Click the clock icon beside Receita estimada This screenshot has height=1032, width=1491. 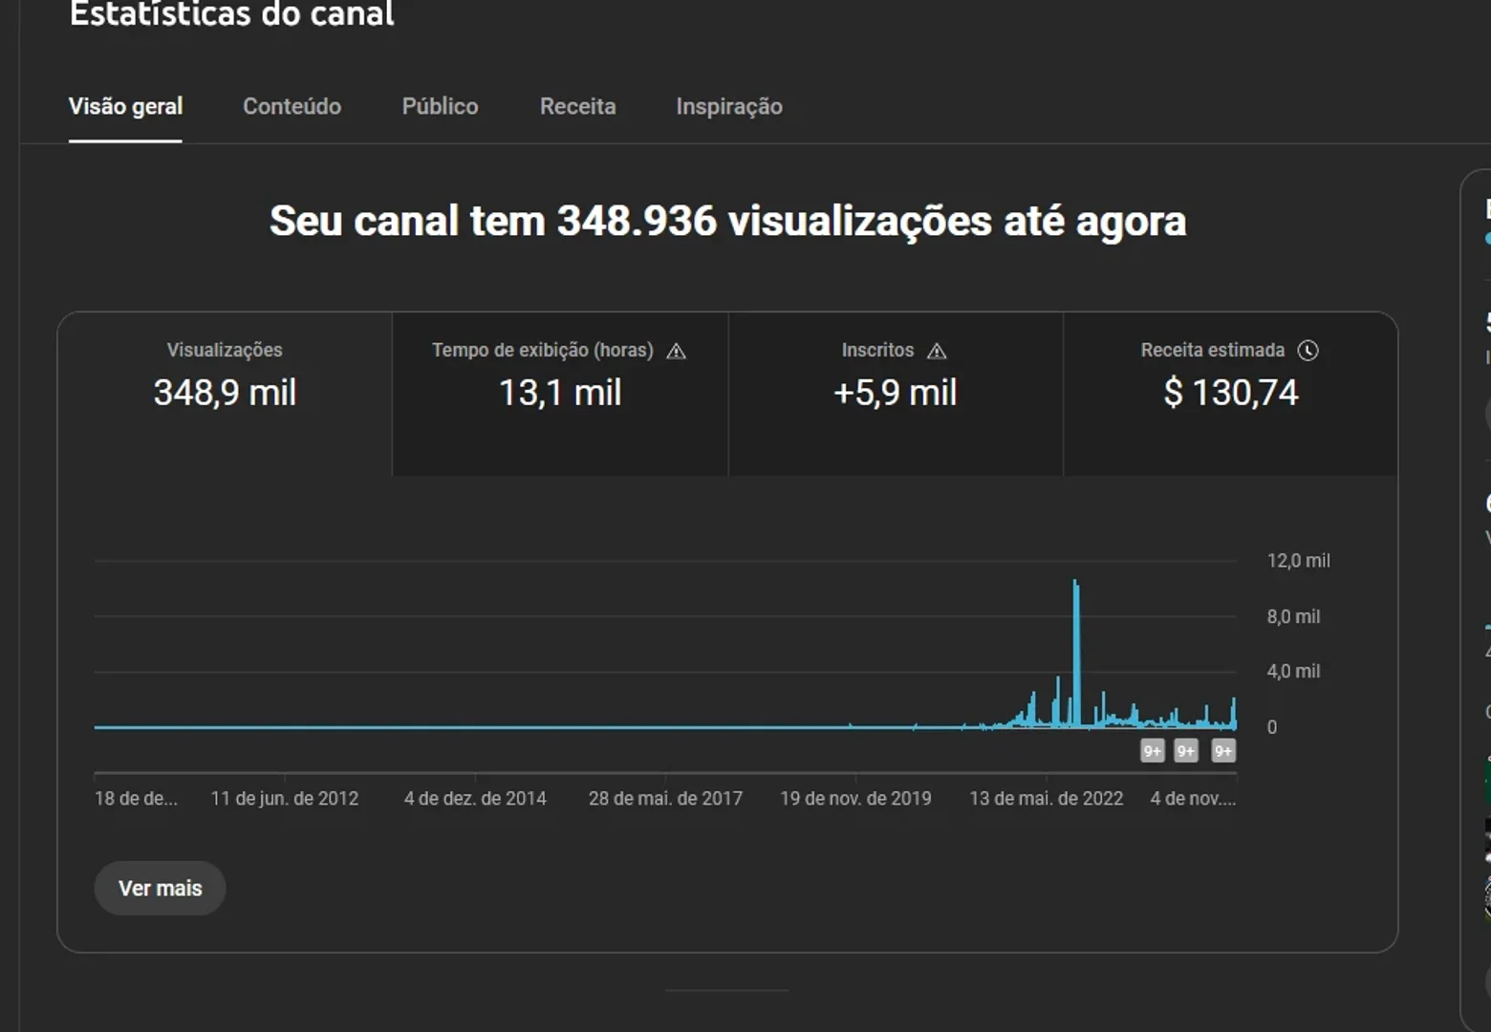1307,351
